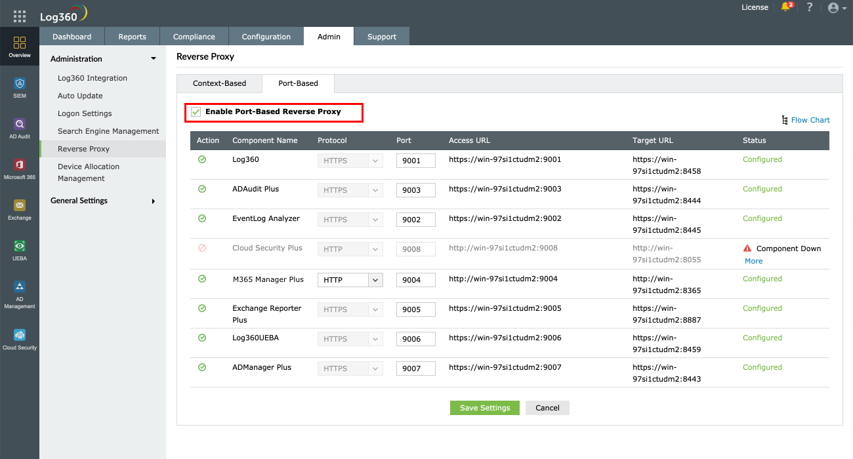Viewport: 853px width, 459px height.
Task: Click the Cancel button
Action: [x=547, y=408]
